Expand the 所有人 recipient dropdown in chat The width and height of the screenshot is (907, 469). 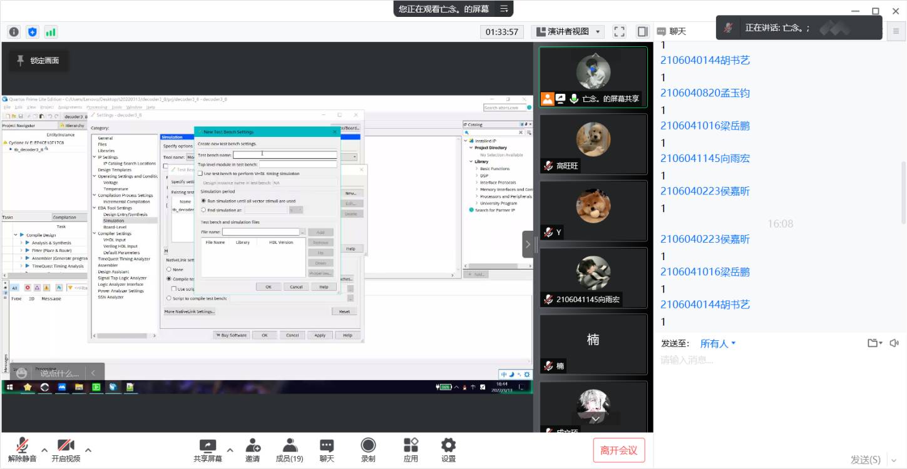point(718,343)
